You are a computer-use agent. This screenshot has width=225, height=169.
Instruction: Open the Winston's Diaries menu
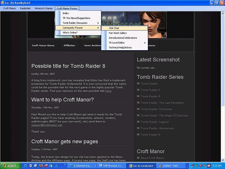(x=43, y=8)
